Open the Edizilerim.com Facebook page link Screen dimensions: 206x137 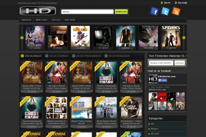(x=167, y=76)
